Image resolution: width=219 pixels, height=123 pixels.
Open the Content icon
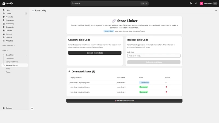tap(4, 31)
